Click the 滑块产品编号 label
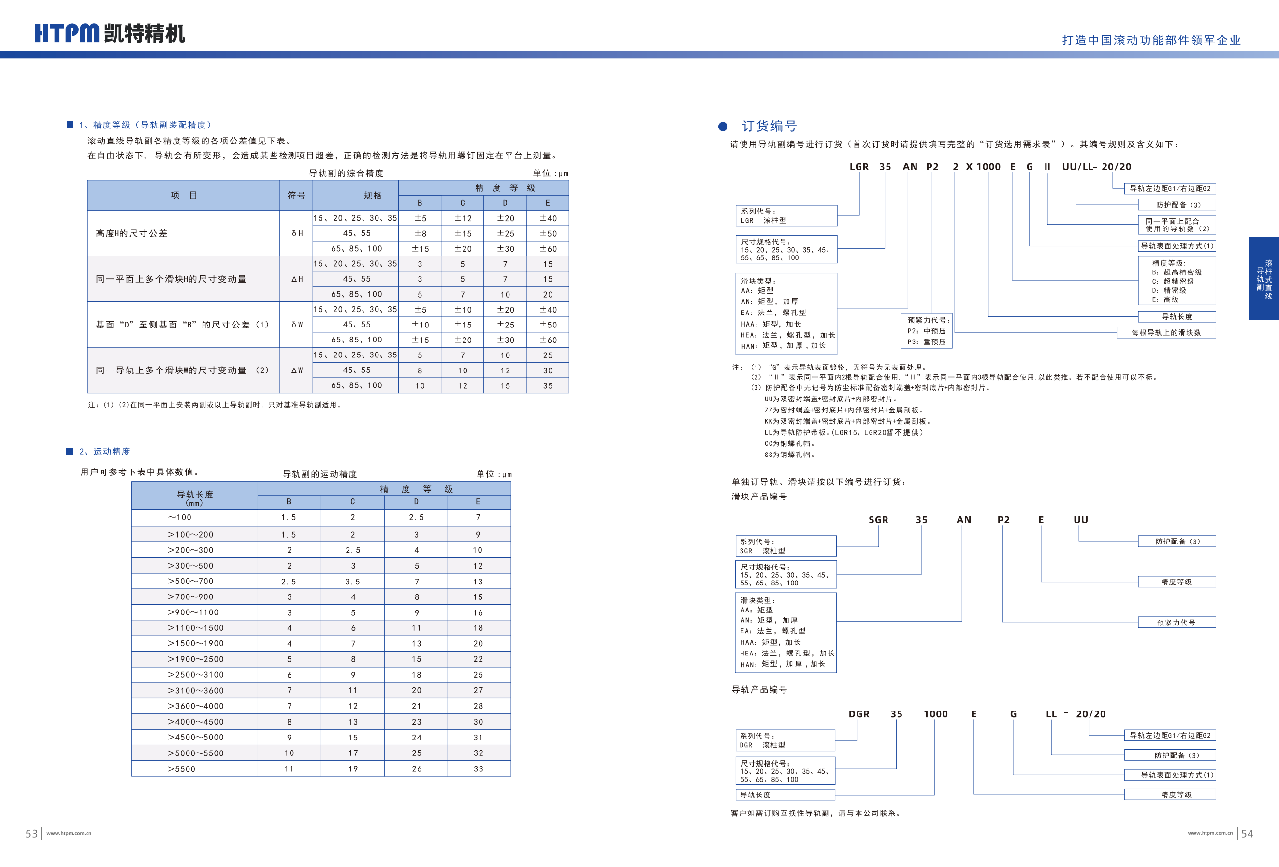This screenshot has height=867, width=1279. click(x=759, y=497)
